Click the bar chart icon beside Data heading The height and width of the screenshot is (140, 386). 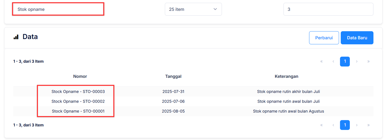(x=16, y=37)
